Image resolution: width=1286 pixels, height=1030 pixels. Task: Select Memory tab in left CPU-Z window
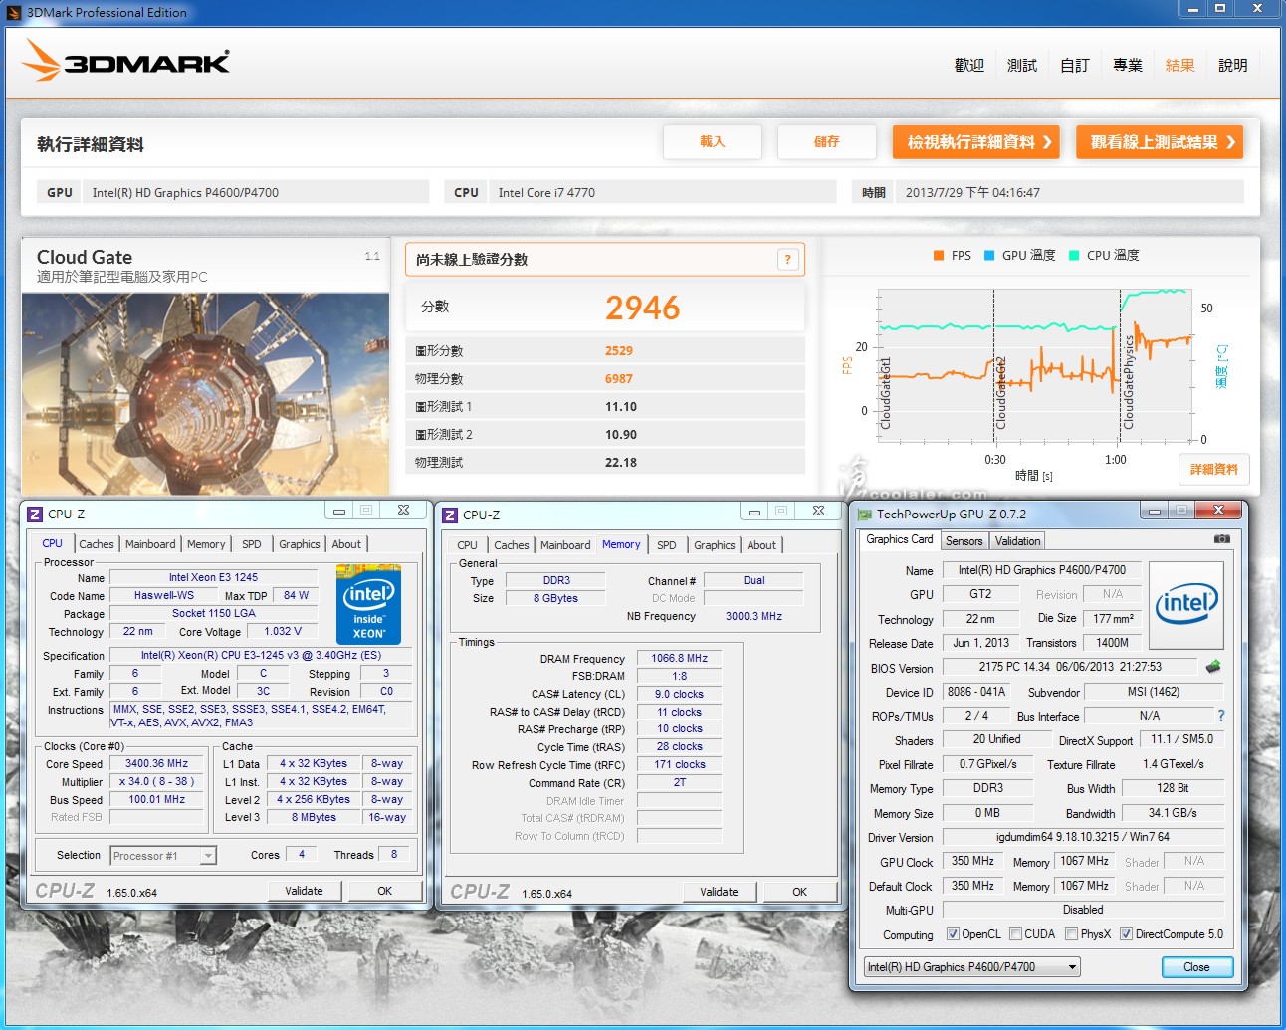tap(206, 544)
